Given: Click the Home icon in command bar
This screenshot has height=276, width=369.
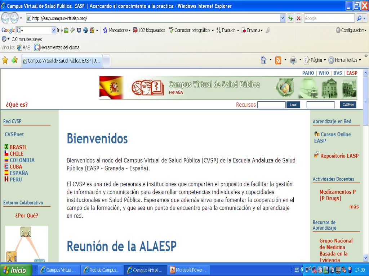Looking at the screenshot, I should pyautogui.click(x=263, y=60).
